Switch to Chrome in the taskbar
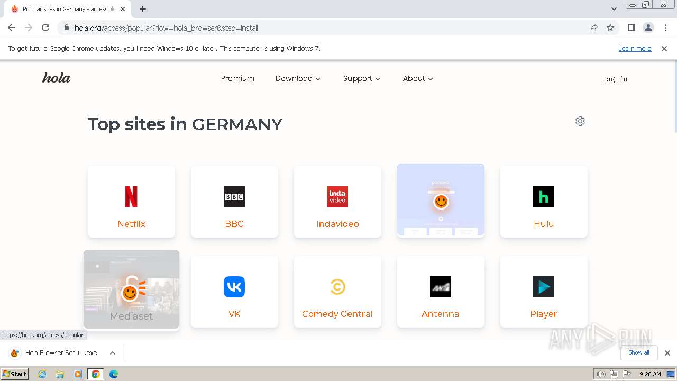677x381 pixels. (x=96, y=374)
